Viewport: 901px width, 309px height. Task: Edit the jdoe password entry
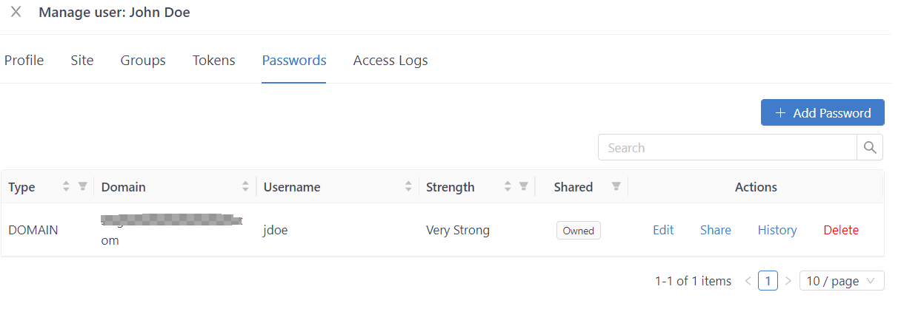pos(663,230)
